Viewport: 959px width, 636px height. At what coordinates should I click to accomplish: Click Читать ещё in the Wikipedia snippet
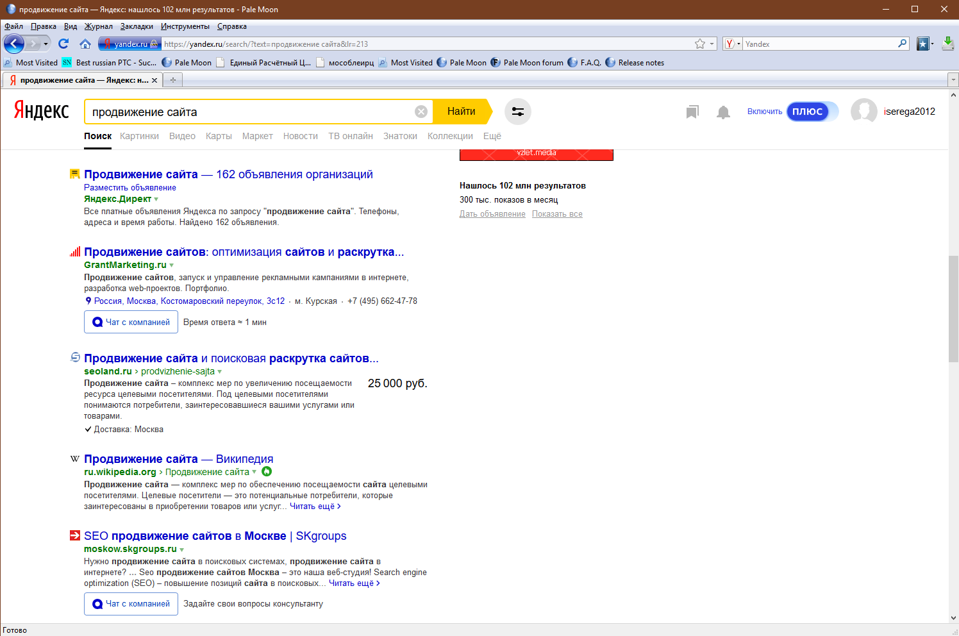pos(315,506)
